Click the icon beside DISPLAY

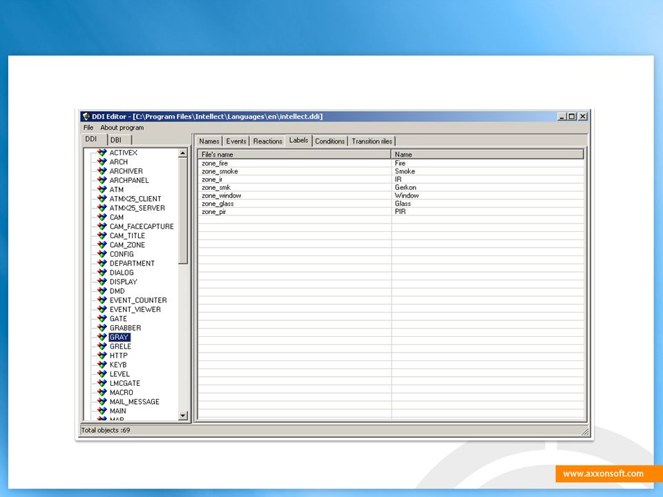[102, 282]
